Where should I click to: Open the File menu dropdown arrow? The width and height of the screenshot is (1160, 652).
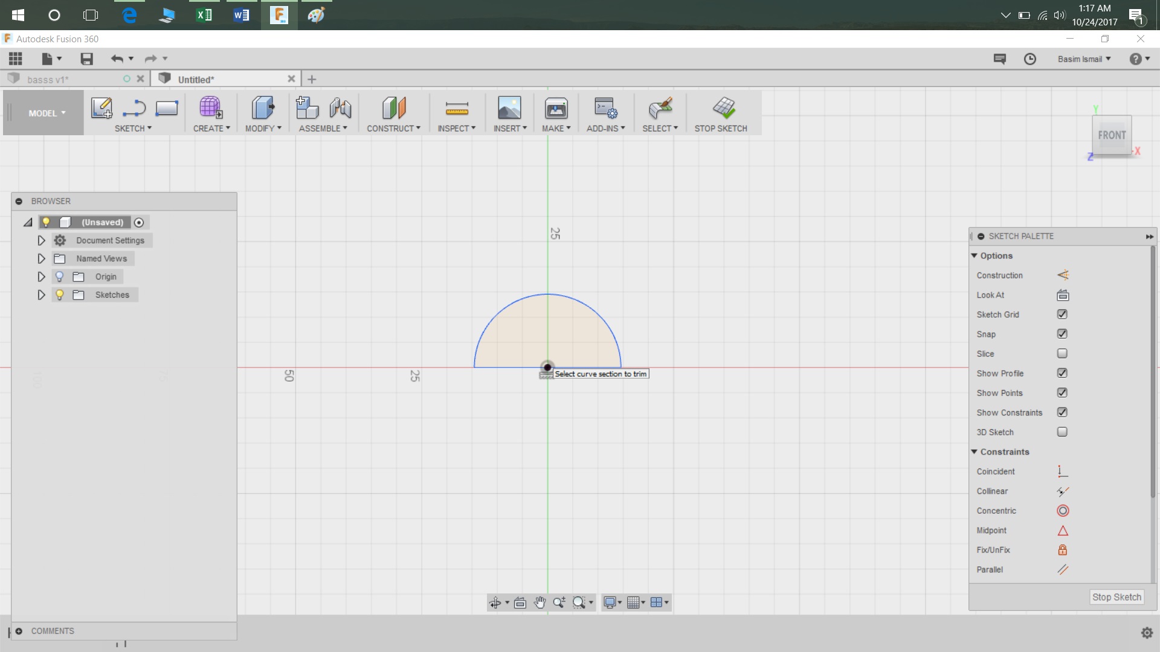coord(59,59)
